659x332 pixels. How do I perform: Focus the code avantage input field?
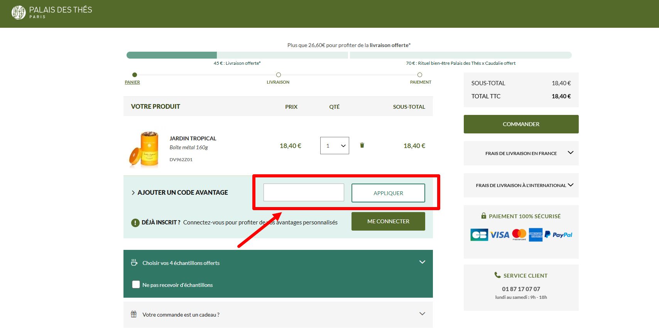pyautogui.click(x=304, y=192)
